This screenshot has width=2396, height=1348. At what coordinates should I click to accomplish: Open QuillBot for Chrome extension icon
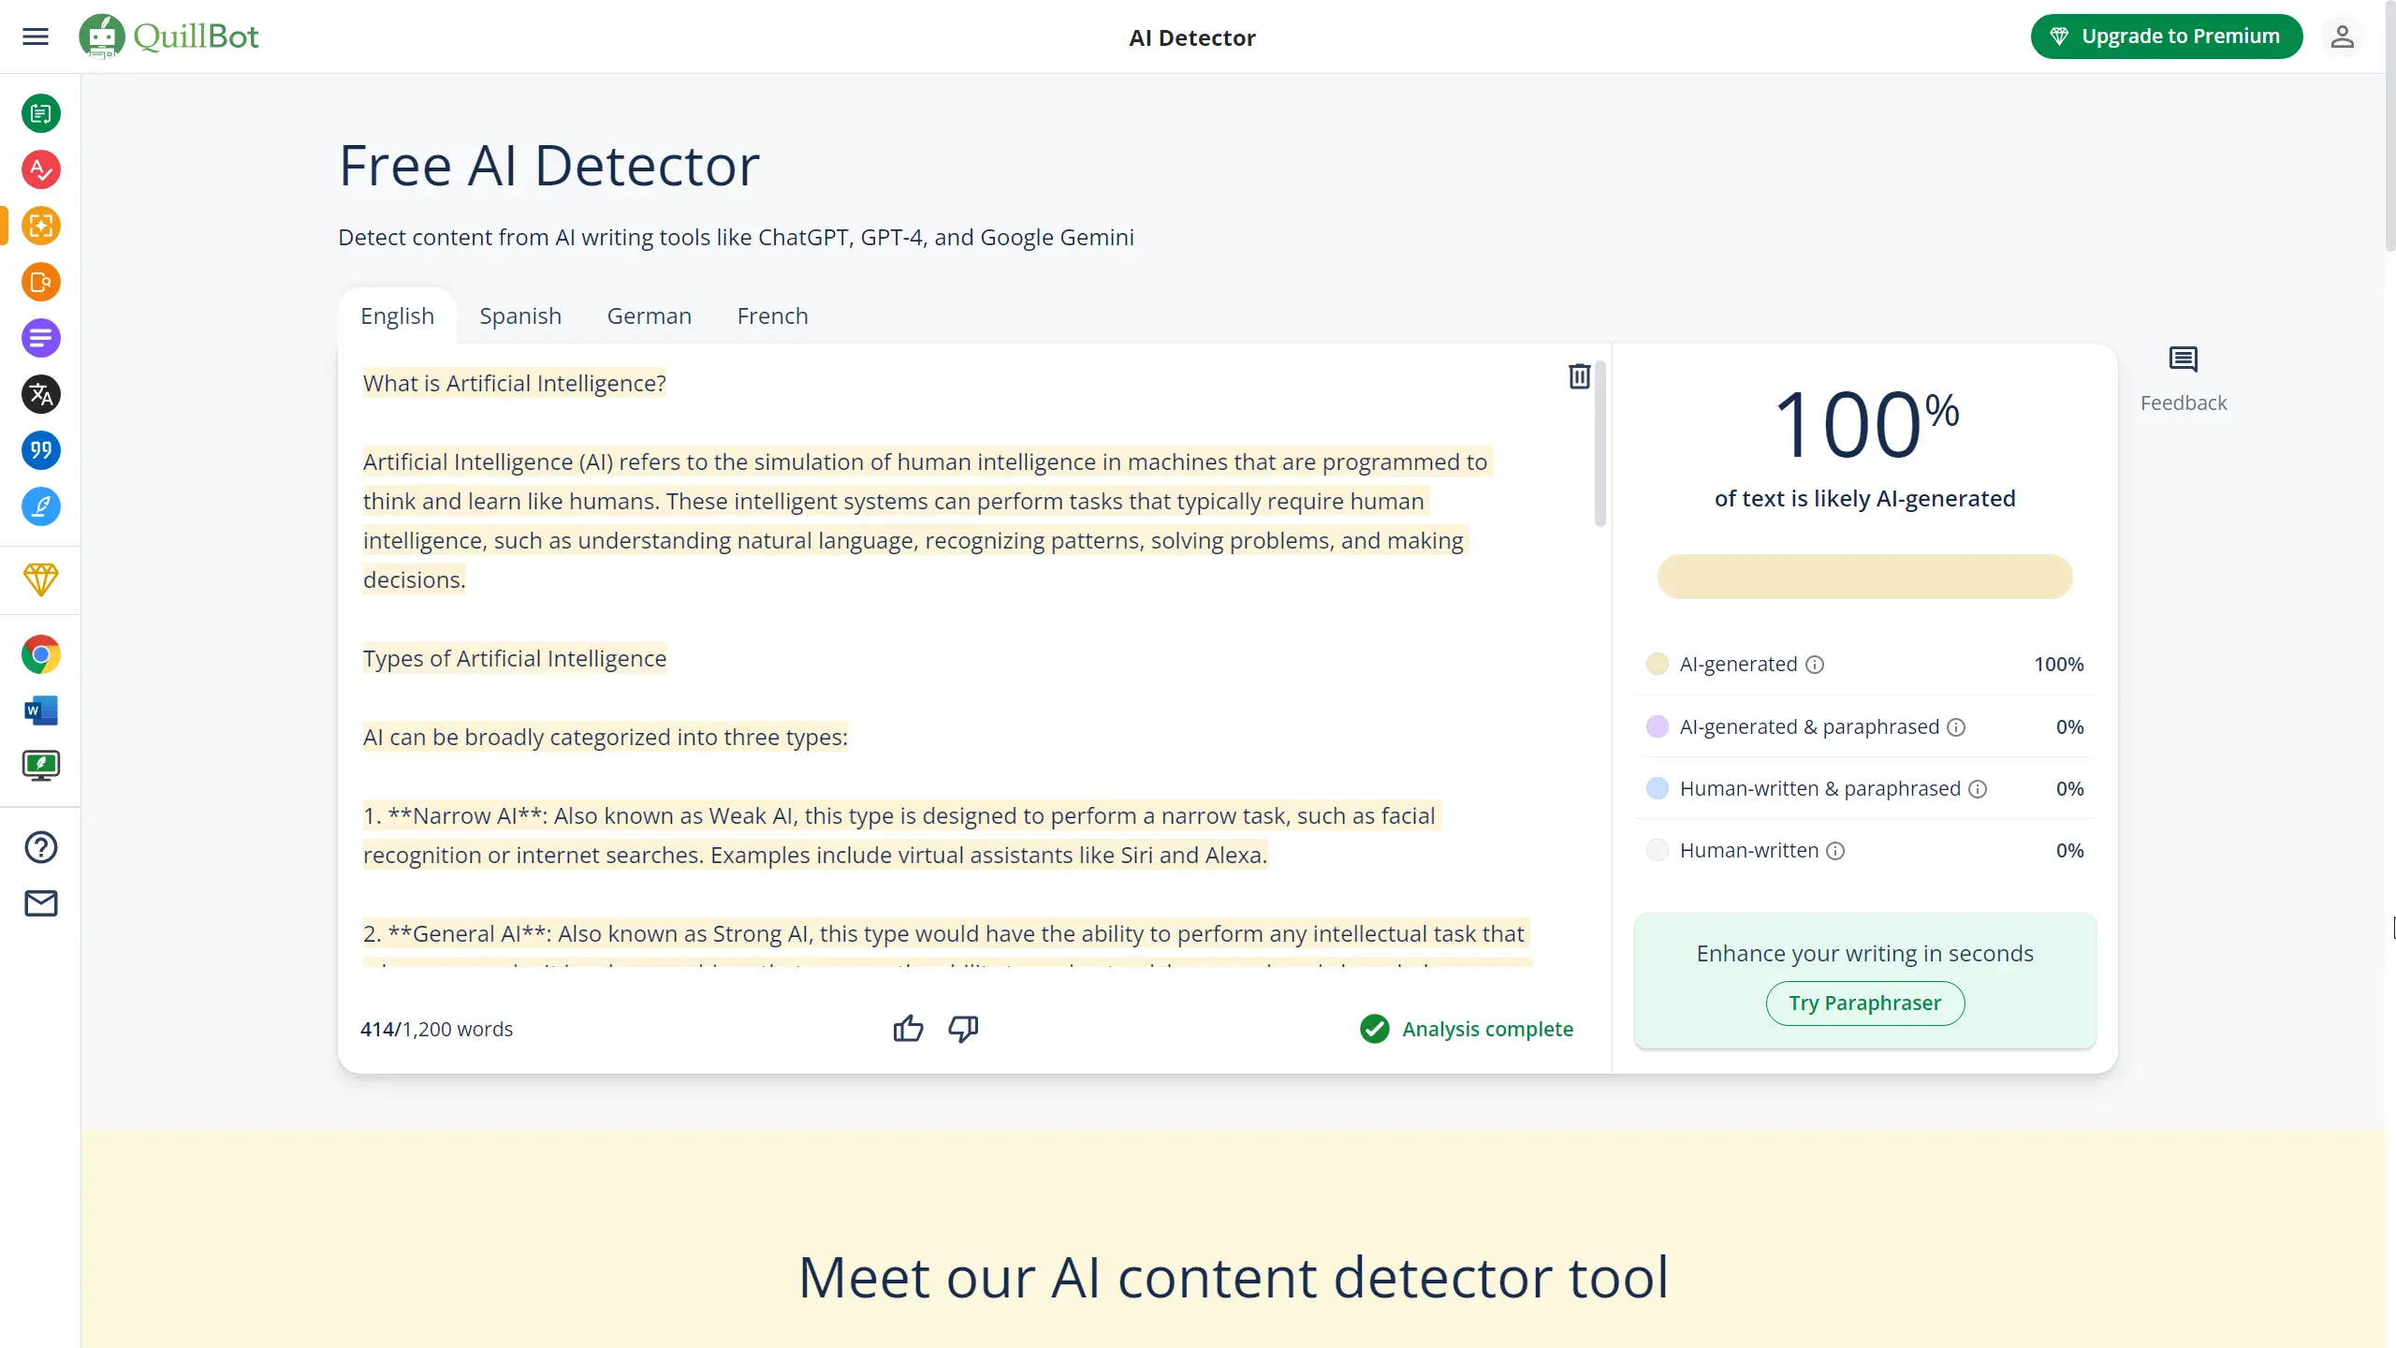(41, 654)
